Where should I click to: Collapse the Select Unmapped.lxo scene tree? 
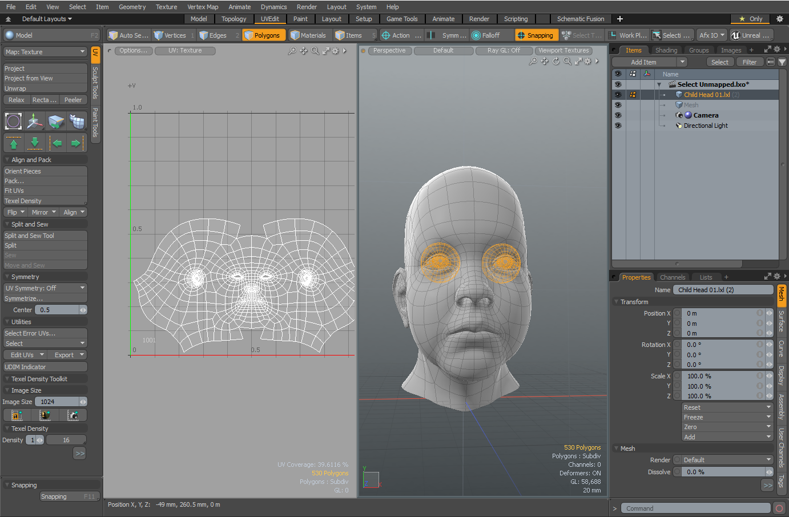pyautogui.click(x=659, y=84)
